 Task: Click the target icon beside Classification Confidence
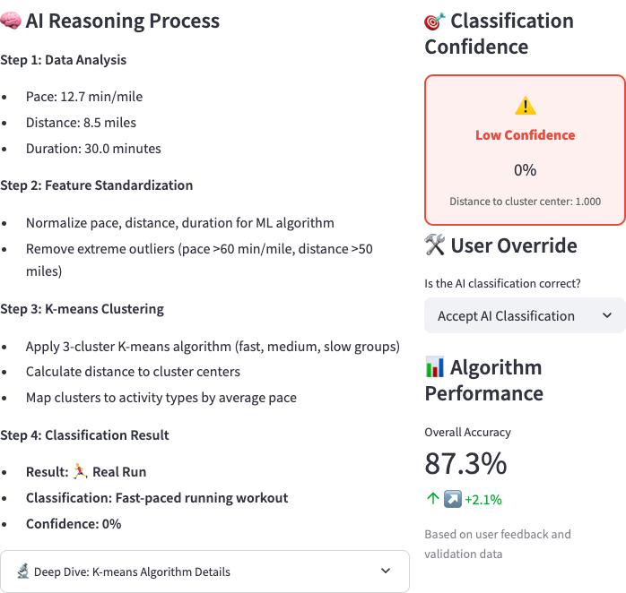(x=435, y=21)
